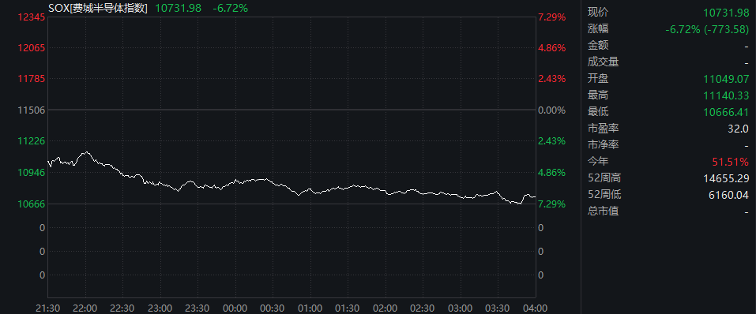
Task: Click the 52周低 label
Action: [604, 195]
